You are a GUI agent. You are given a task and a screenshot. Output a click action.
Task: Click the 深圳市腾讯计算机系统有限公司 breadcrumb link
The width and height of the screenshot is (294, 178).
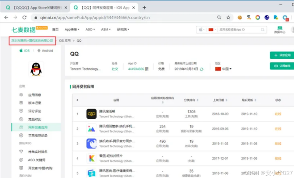tap(32, 41)
